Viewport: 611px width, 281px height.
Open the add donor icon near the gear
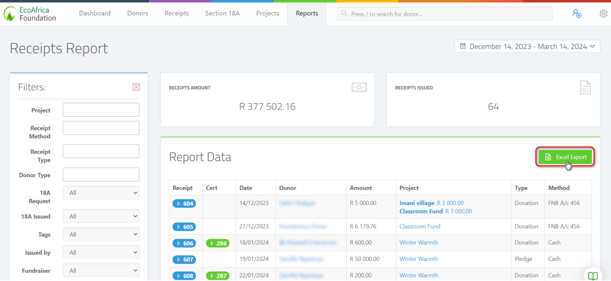click(577, 14)
